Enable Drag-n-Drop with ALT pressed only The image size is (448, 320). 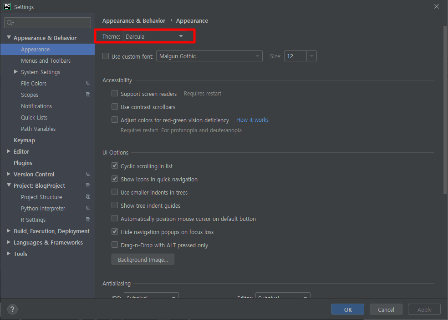point(115,245)
